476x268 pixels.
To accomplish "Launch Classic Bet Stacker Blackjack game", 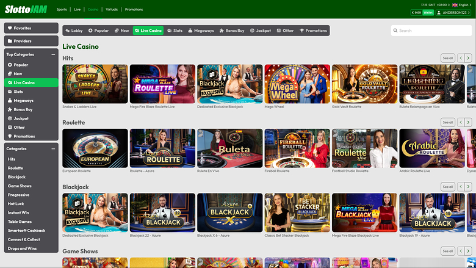I will click(297, 212).
